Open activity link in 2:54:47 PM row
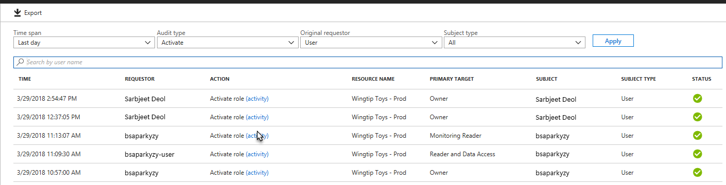The width and height of the screenshot is (726, 185). (x=257, y=98)
